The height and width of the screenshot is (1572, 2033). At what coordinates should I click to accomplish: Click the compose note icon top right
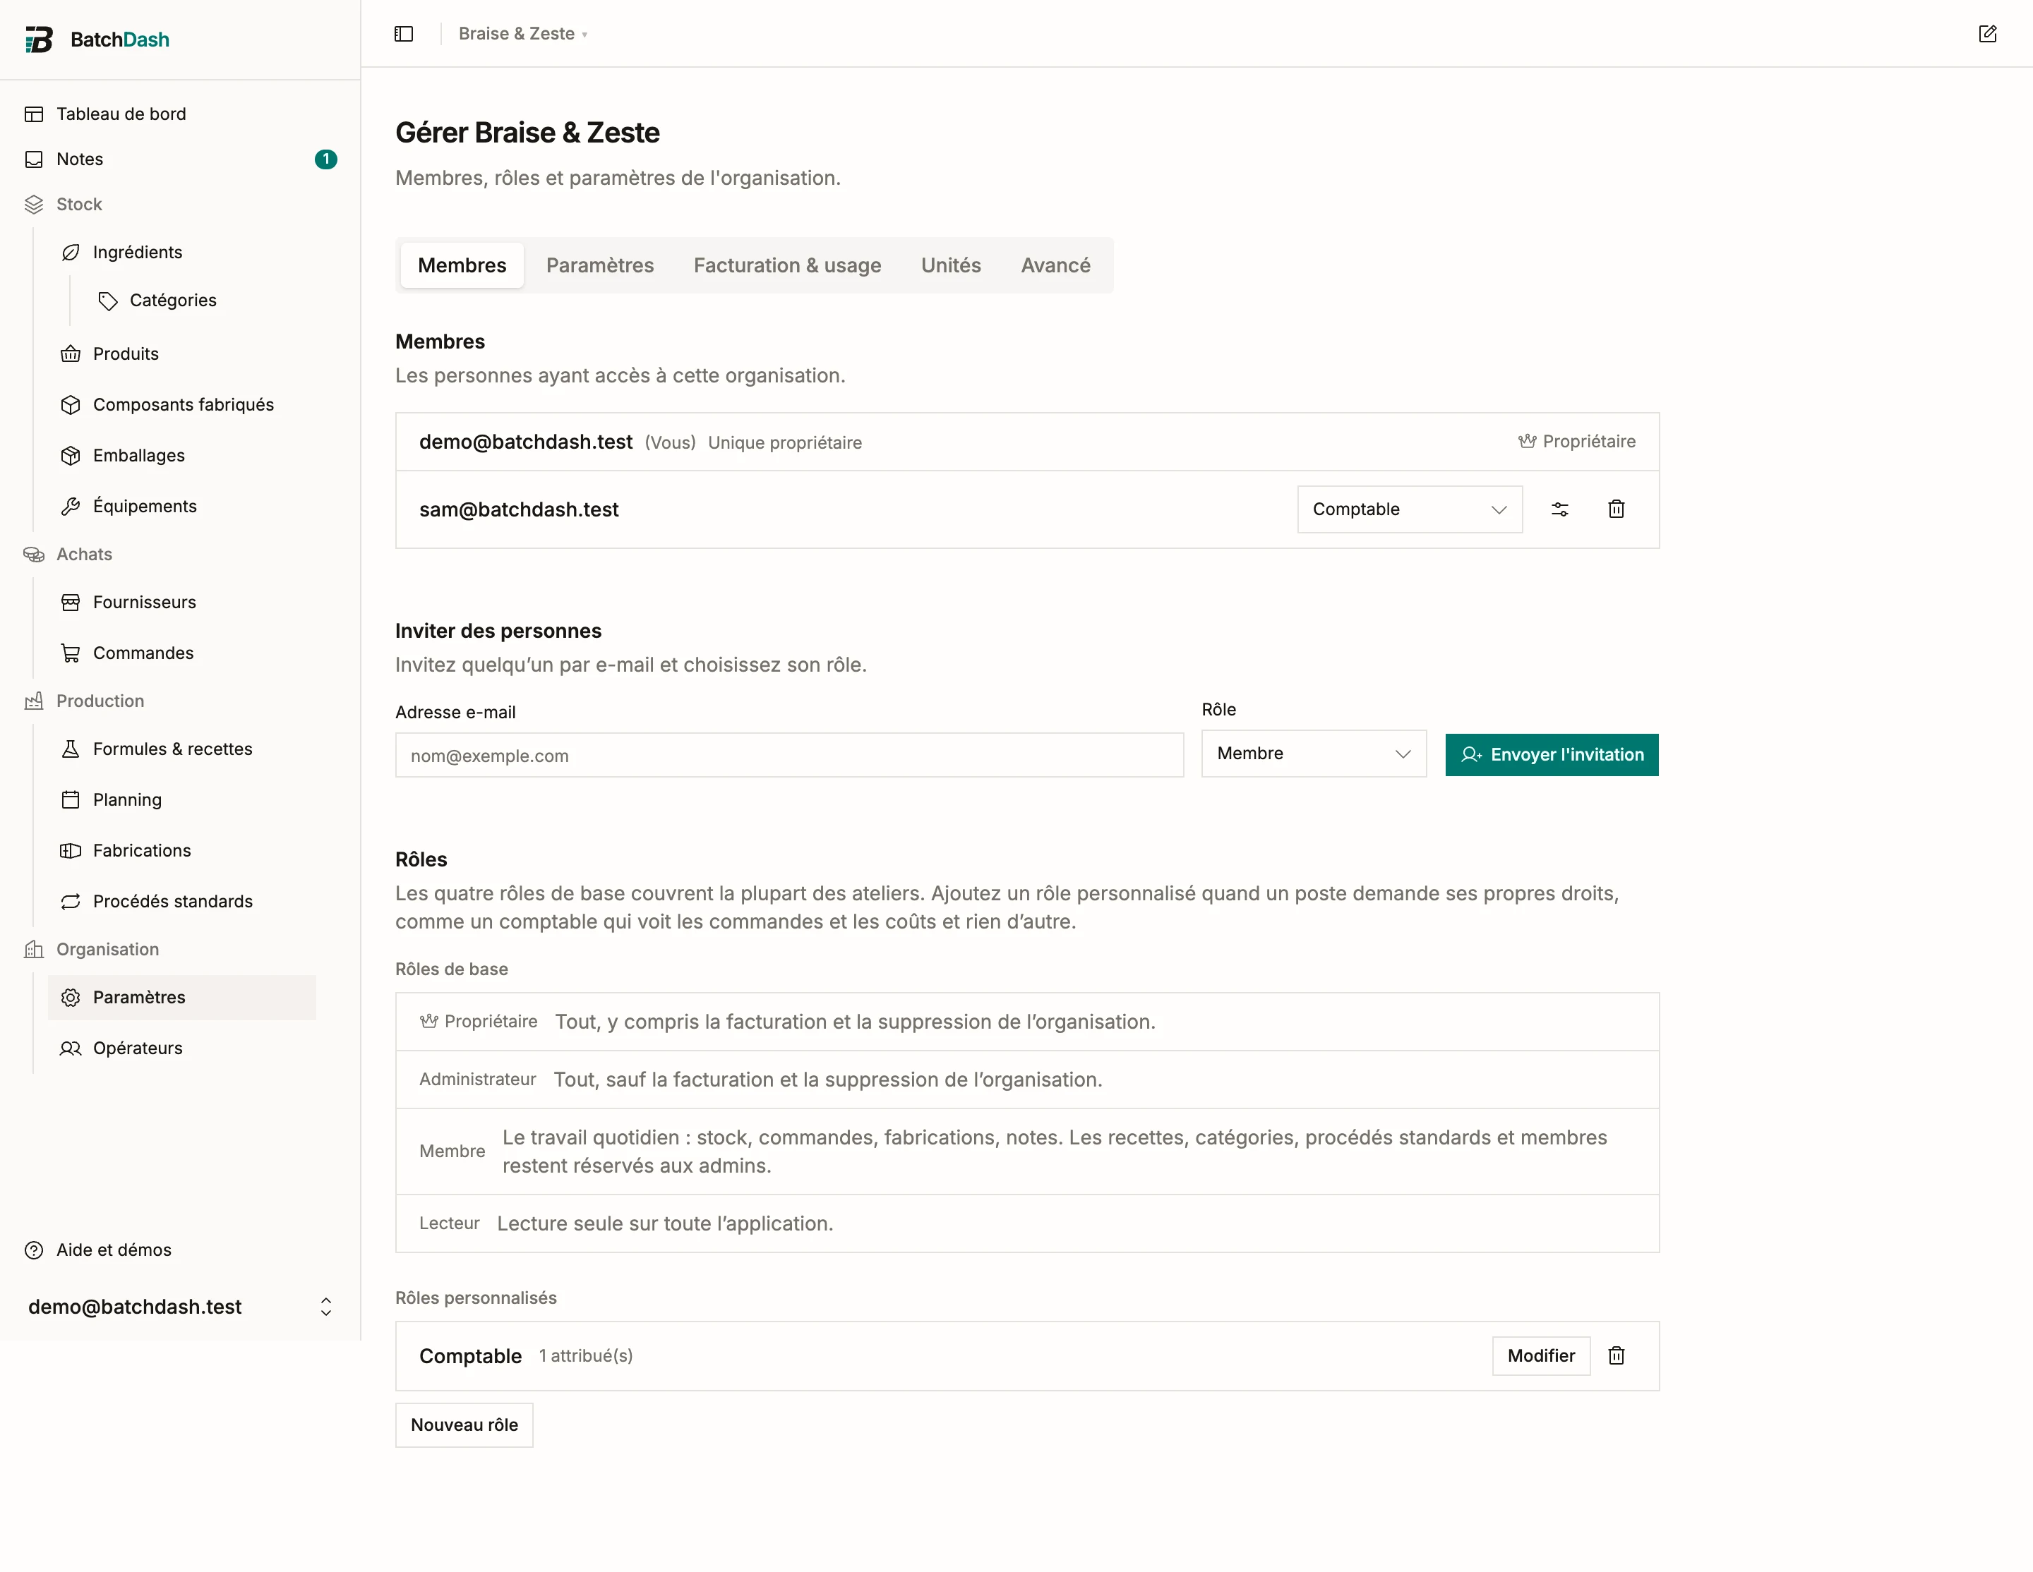1986,33
